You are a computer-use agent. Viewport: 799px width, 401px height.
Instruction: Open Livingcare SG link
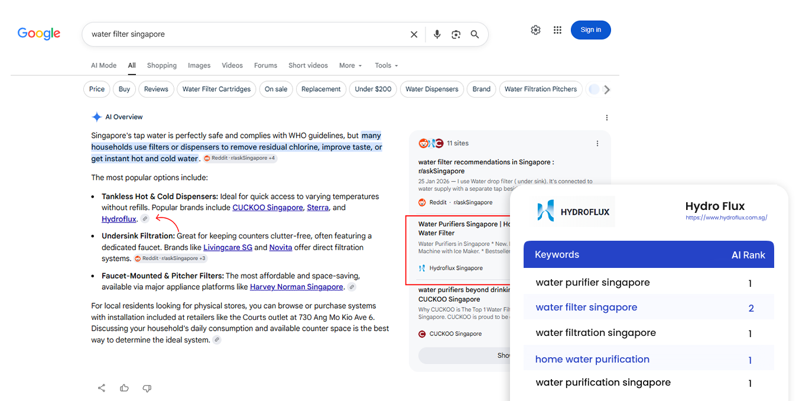228,247
